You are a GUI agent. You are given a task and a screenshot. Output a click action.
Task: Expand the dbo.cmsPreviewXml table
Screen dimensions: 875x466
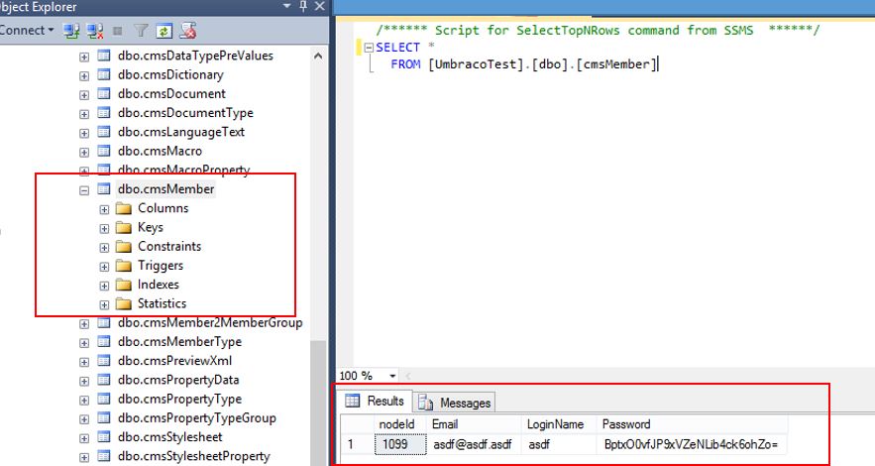click(84, 362)
